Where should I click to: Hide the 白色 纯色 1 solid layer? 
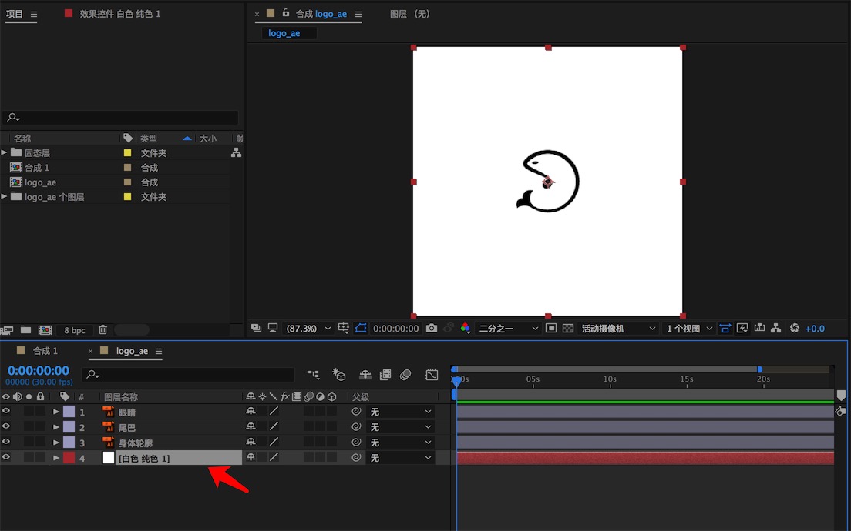[6, 458]
